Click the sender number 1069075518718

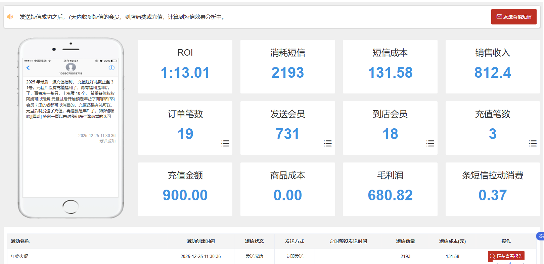tap(71, 73)
